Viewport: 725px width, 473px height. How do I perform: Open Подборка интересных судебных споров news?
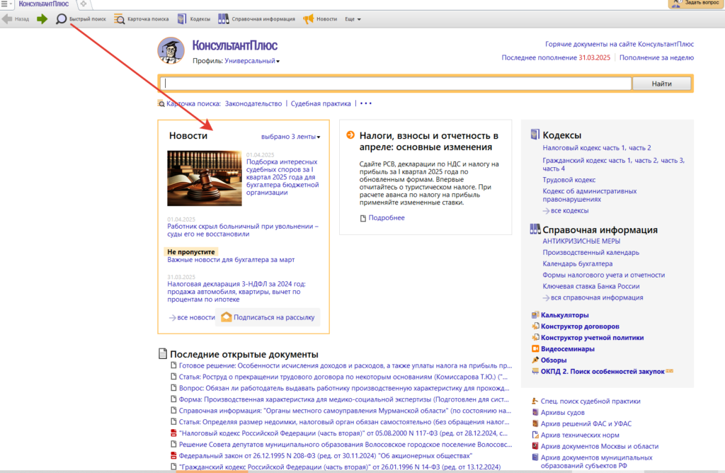click(x=282, y=177)
